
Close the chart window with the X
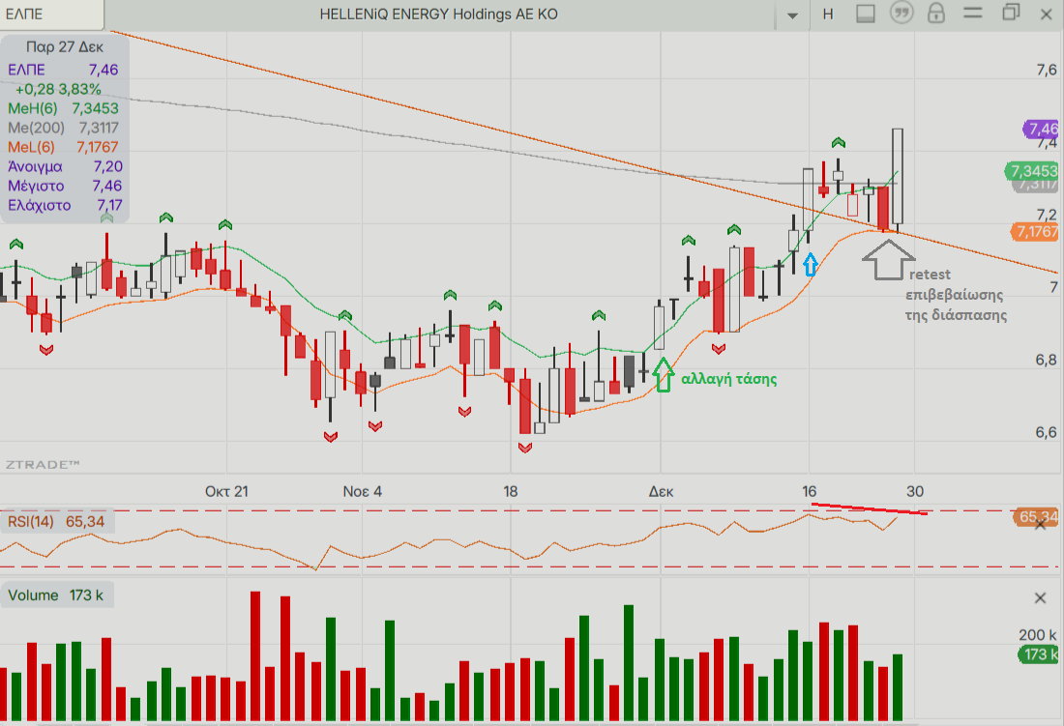(1047, 15)
